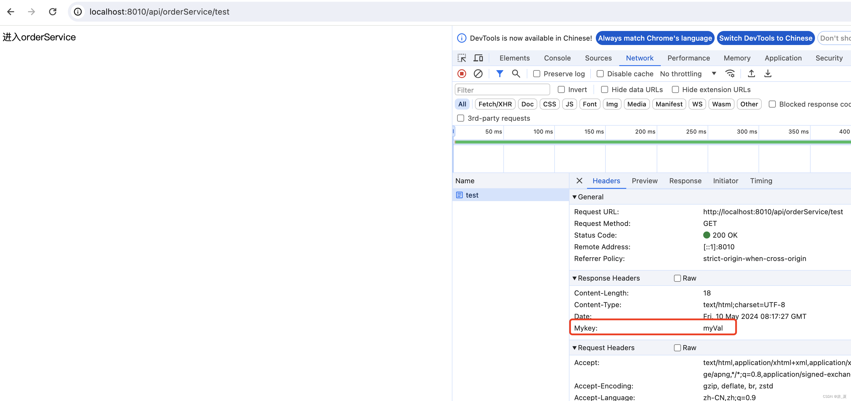The height and width of the screenshot is (401, 851).
Task: Import HAR file with upload icon
Action: click(x=751, y=74)
